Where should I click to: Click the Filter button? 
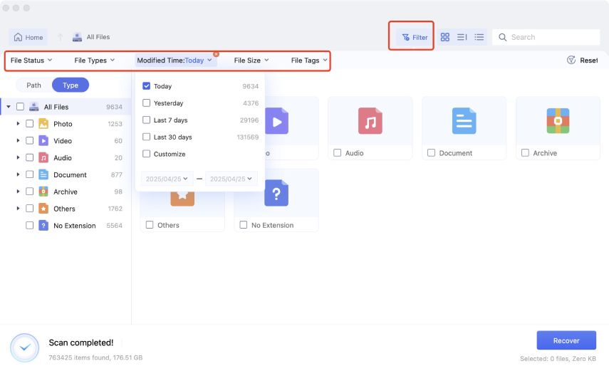coord(415,37)
